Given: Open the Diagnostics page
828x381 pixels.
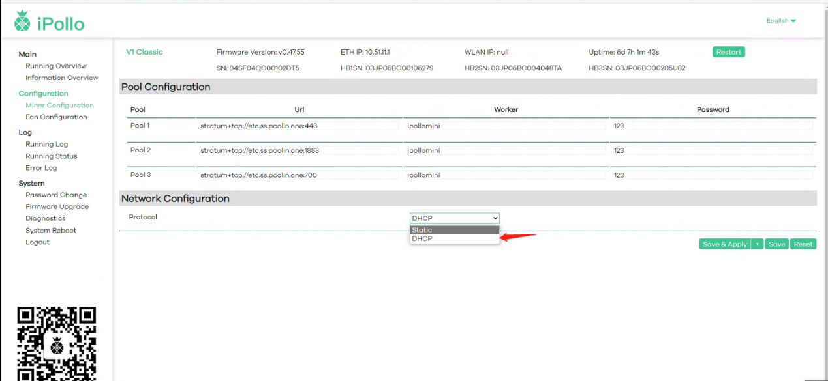Looking at the screenshot, I should (x=46, y=219).
